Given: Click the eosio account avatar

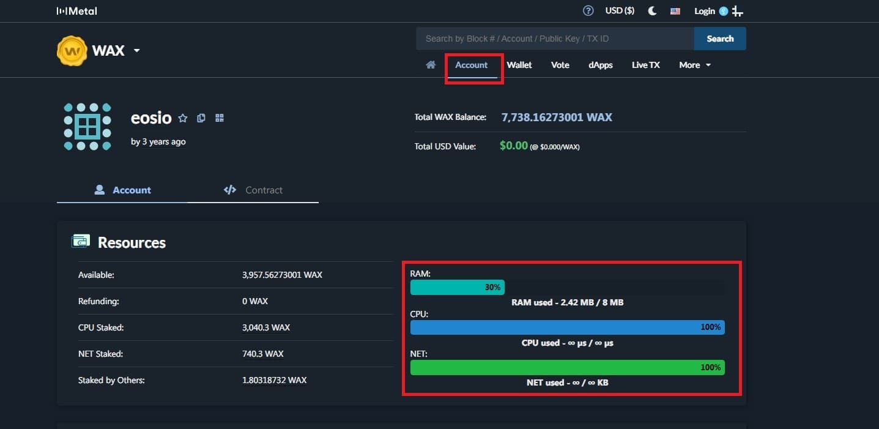Looking at the screenshot, I should (87, 127).
